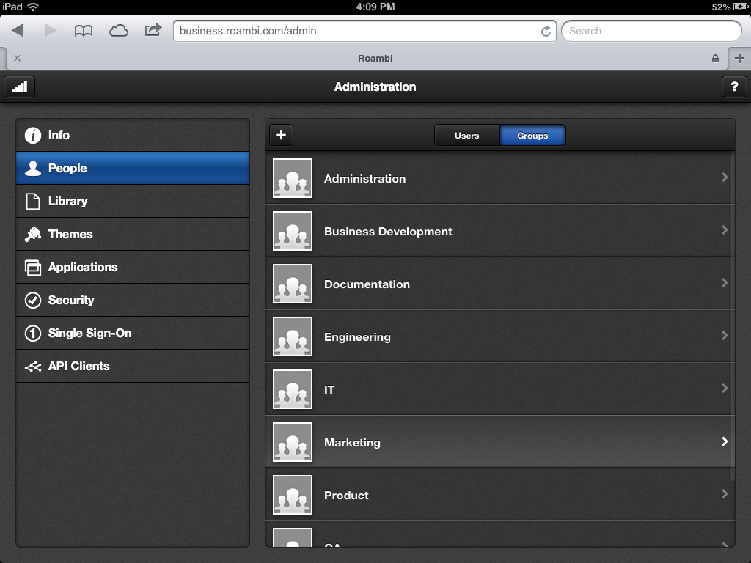Open the Info section
Screen dimensions: 751x563
pos(133,135)
